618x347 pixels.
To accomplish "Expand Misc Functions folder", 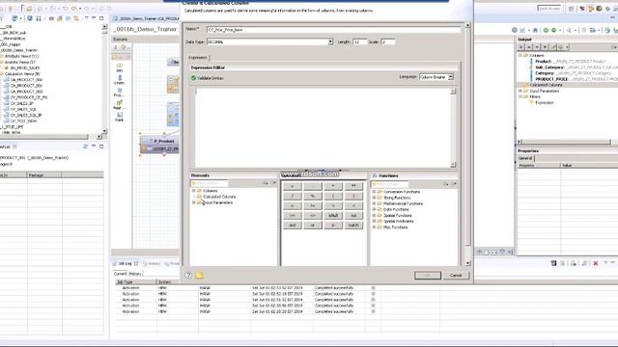I will (374, 227).
